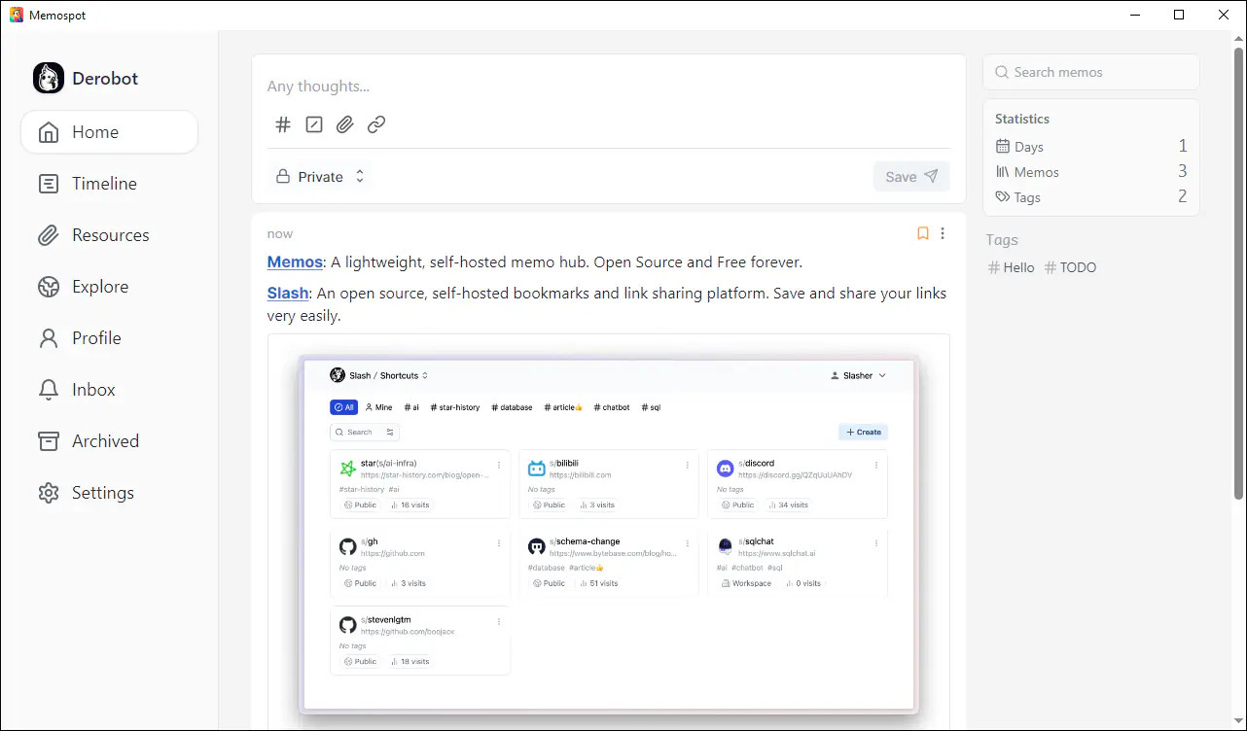
Task: Maximize the Memospot window
Action: tap(1179, 15)
